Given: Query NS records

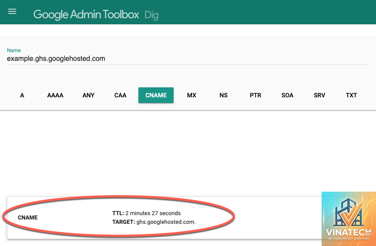Looking at the screenshot, I should click(x=223, y=95).
